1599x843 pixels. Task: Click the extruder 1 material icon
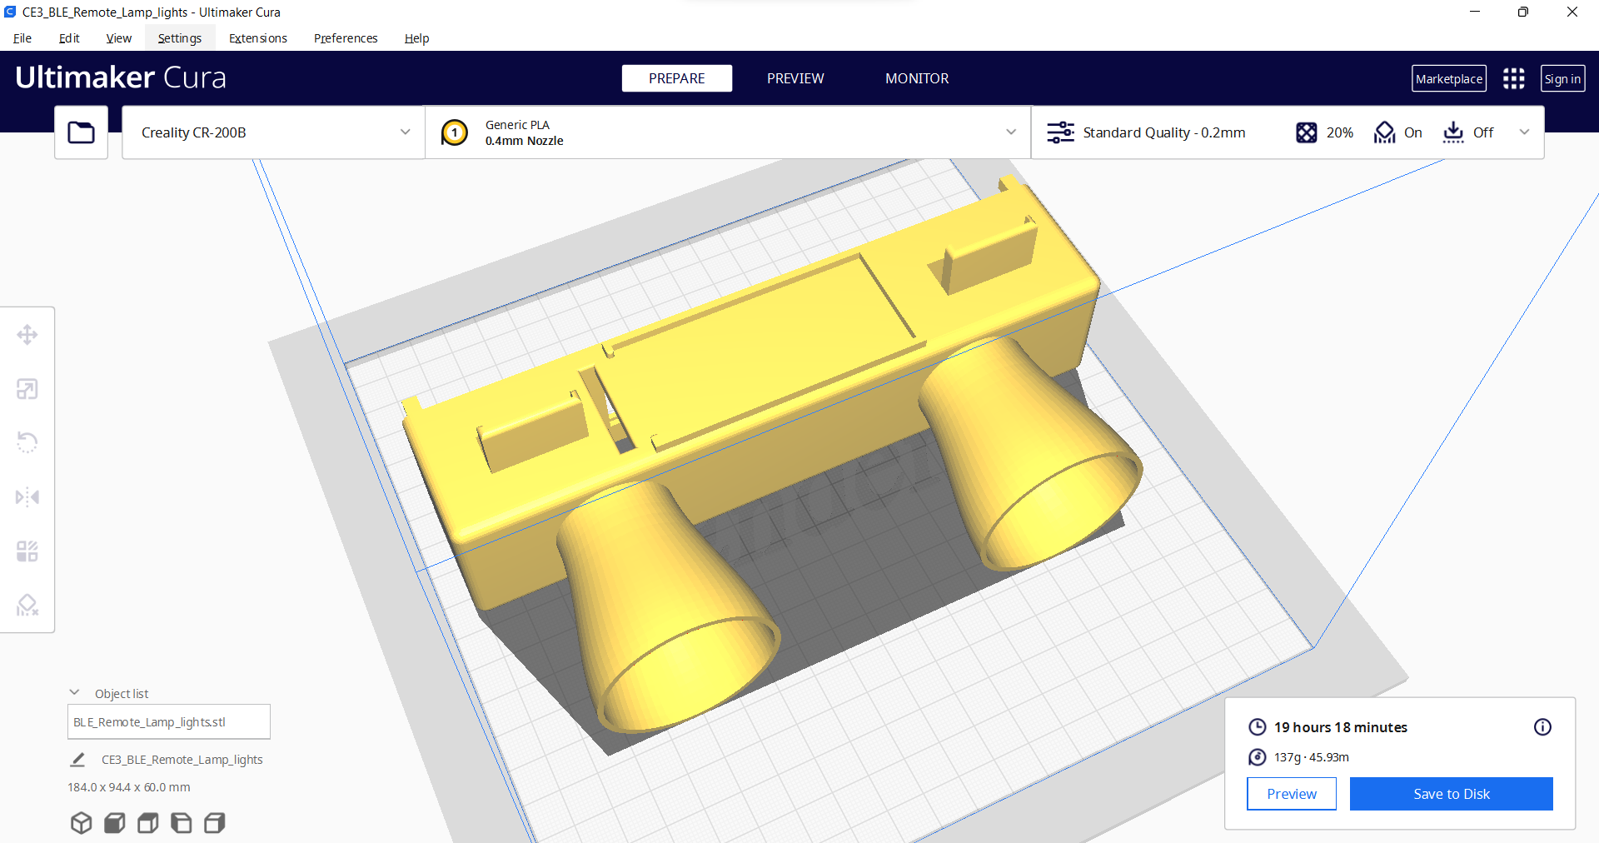(x=455, y=132)
